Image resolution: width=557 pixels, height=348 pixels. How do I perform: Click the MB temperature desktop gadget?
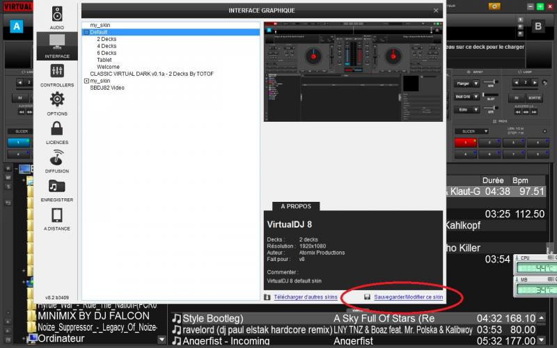point(535,287)
